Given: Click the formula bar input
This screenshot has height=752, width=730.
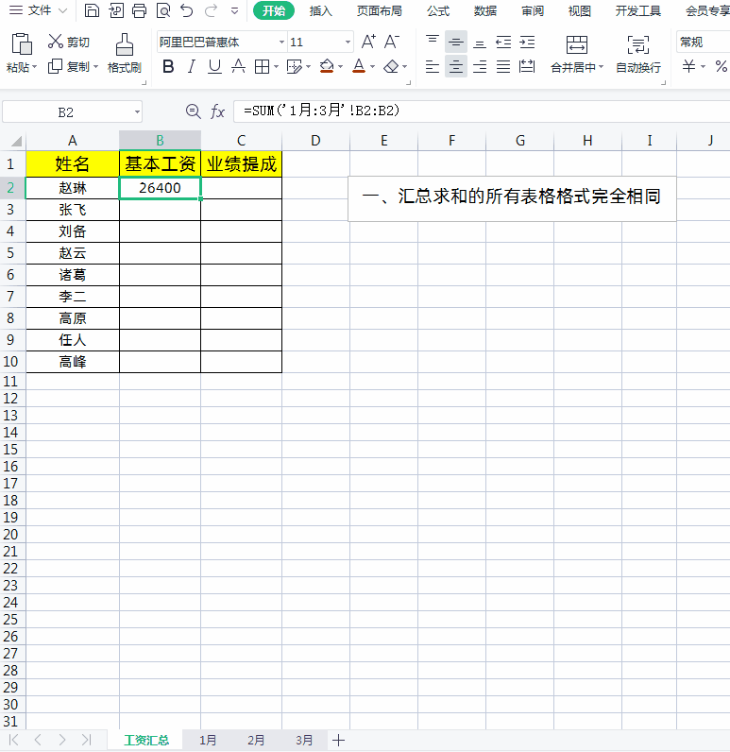Looking at the screenshot, I should point(482,111).
